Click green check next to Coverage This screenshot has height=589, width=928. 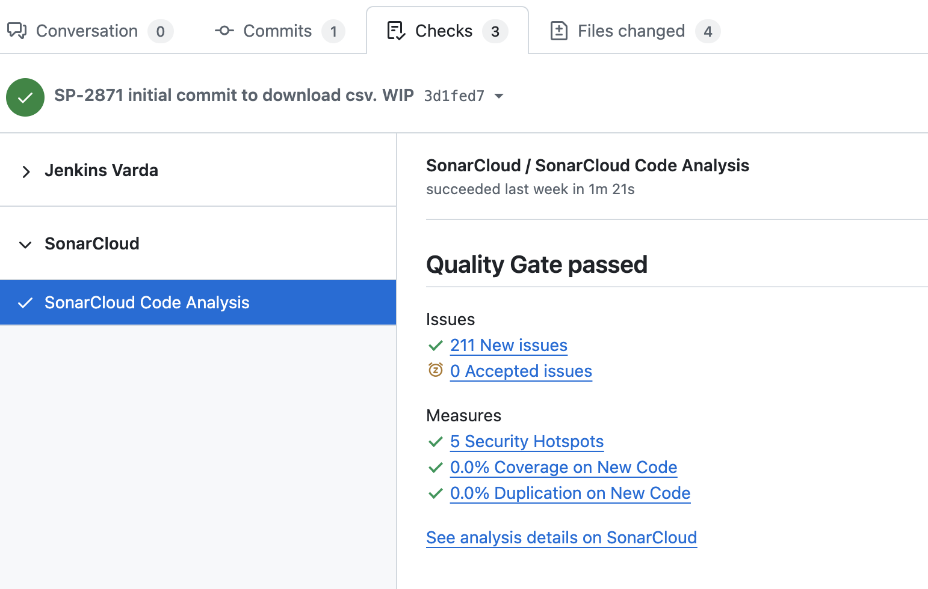pyautogui.click(x=436, y=468)
